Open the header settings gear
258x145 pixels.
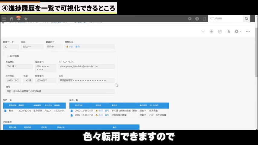coord(190,19)
